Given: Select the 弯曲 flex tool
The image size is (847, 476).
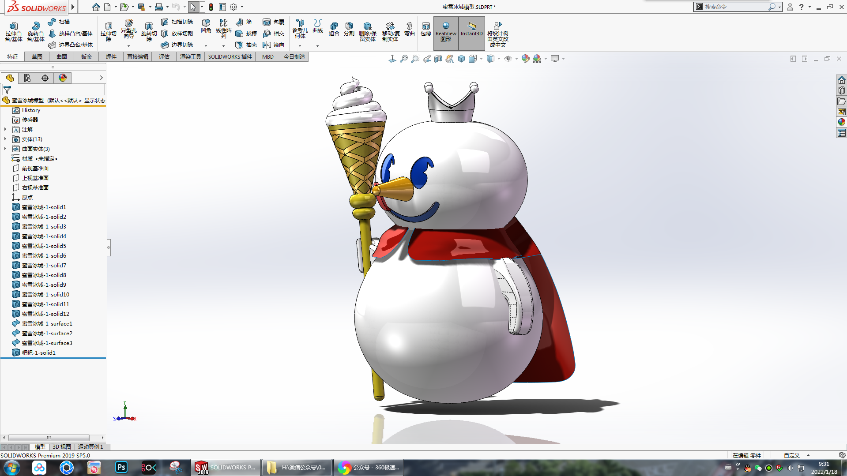Looking at the screenshot, I should 410,29.
